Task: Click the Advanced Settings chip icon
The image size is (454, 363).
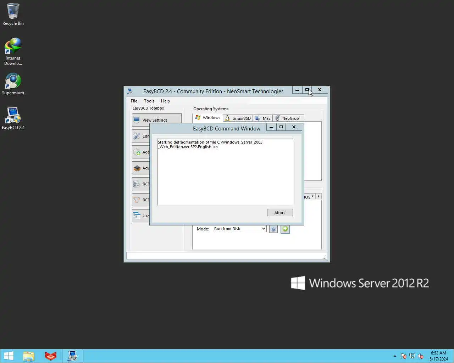Action: pyautogui.click(x=137, y=168)
